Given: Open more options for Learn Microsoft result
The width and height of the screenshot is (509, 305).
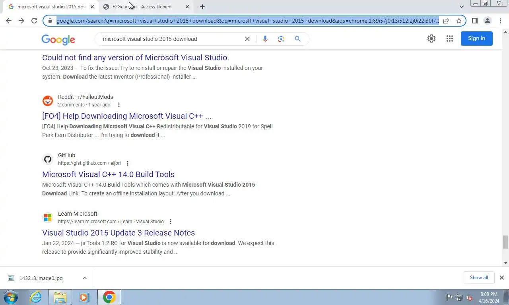Looking at the screenshot, I should click(x=171, y=222).
